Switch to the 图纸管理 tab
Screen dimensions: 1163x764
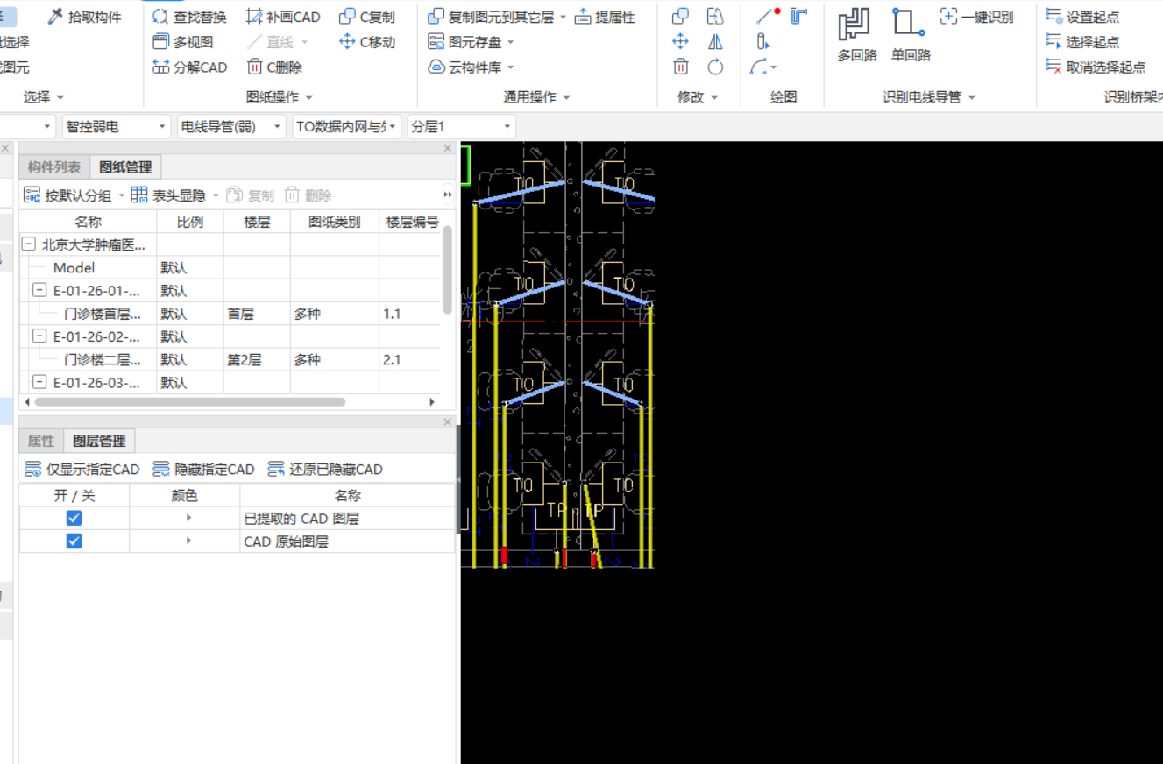coord(125,166)
